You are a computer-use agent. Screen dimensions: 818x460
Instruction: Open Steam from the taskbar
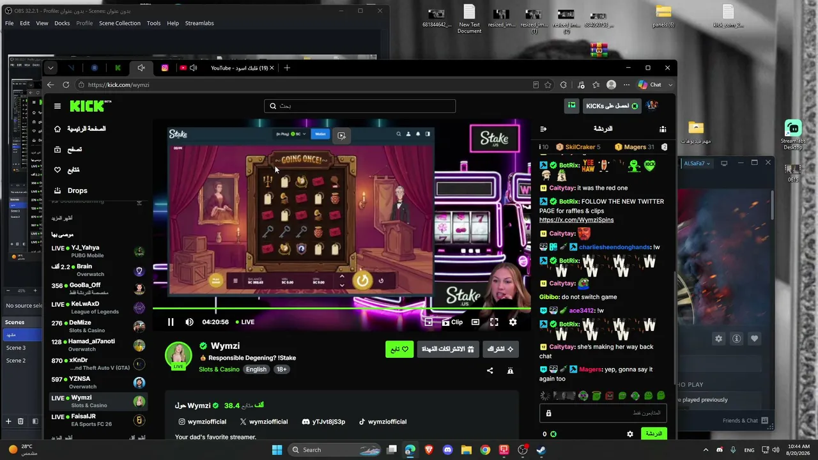click(541, 450)
